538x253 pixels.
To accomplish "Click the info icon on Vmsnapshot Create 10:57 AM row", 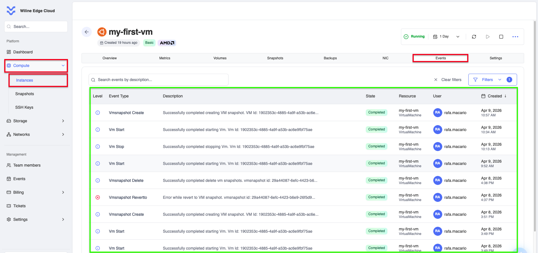I will tap(98, 113).
